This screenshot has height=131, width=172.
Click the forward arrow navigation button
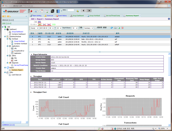click(89, 11)
